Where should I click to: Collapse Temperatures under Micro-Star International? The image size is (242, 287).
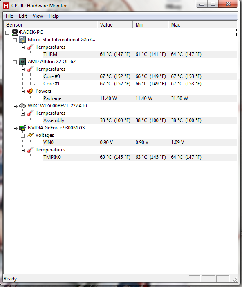tap(22, 47)
